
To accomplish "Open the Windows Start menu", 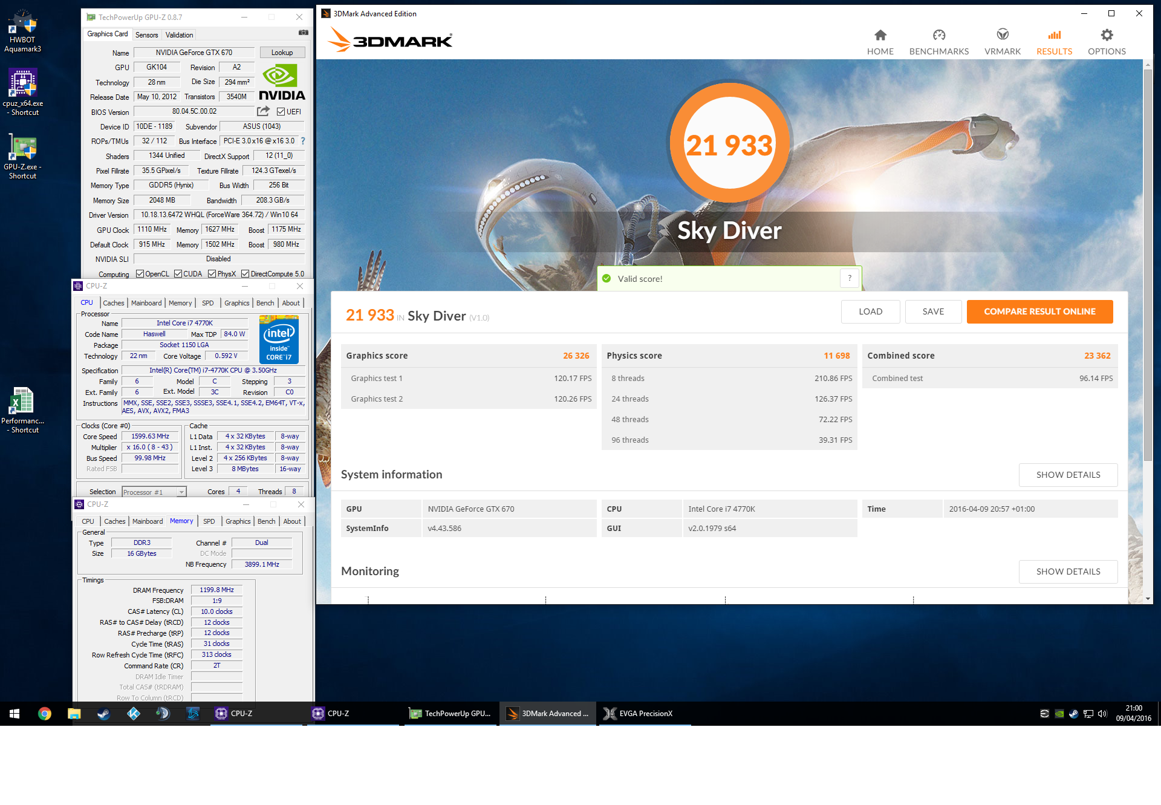I will 15,714.
